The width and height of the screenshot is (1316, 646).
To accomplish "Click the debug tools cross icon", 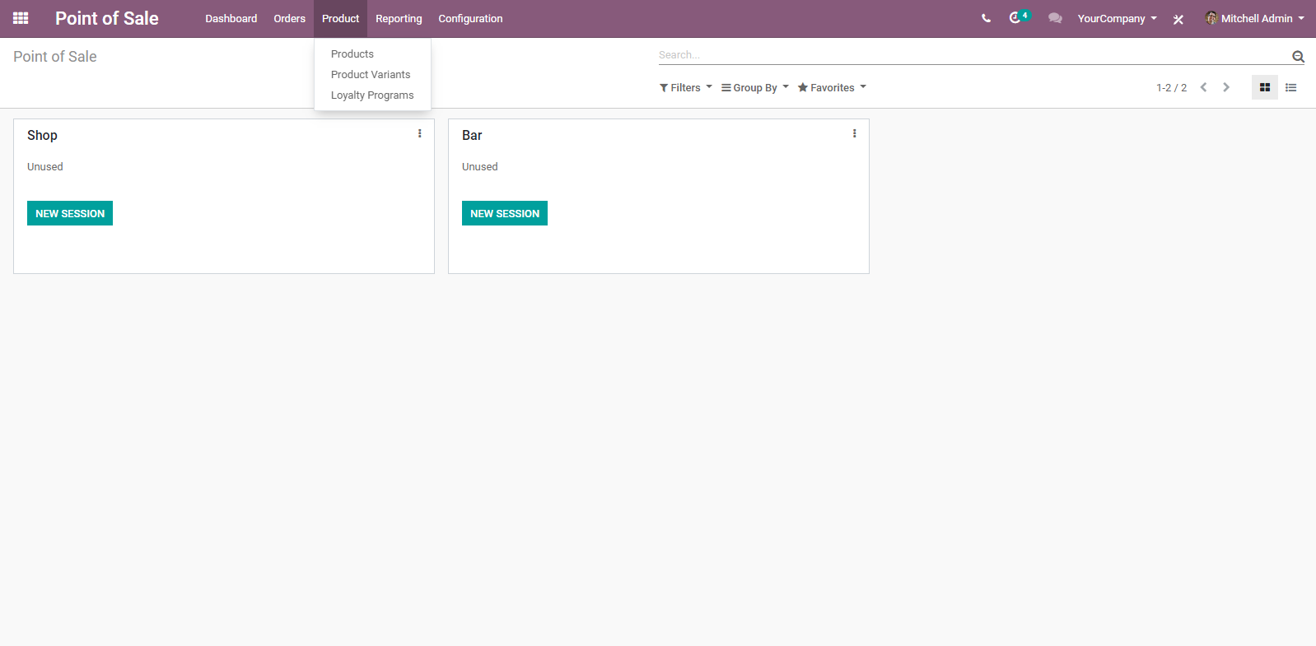I will point(1178,19).
